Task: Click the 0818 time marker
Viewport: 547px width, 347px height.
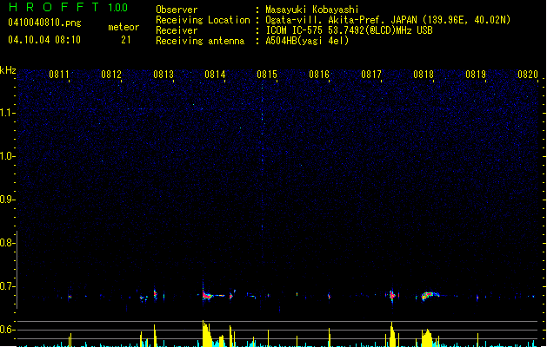Action: pos(424,75)
